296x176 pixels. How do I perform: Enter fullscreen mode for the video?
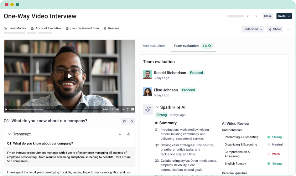click(x=128, y=110)
